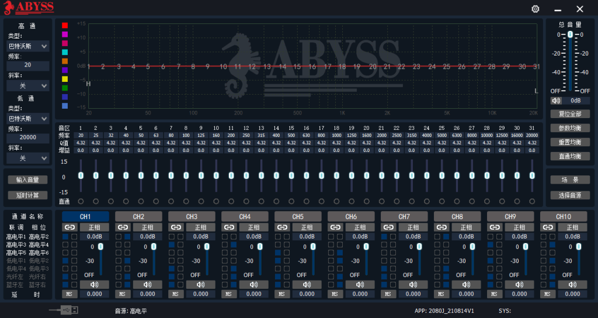Mute CH2 with its speaker icon
Screen dimensions: 598x318
tap(148, 285)
